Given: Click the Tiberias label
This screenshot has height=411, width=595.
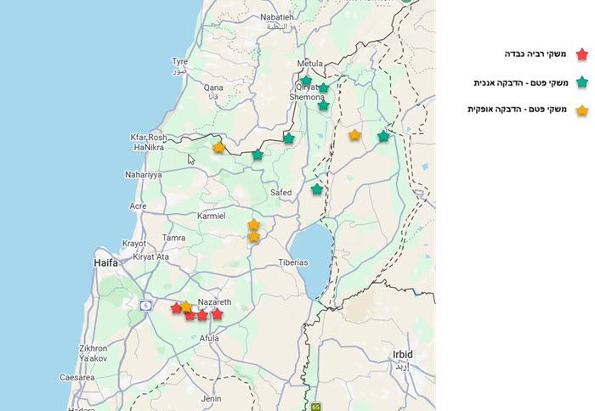Looking at the screenshot, I should click(293, 262).
